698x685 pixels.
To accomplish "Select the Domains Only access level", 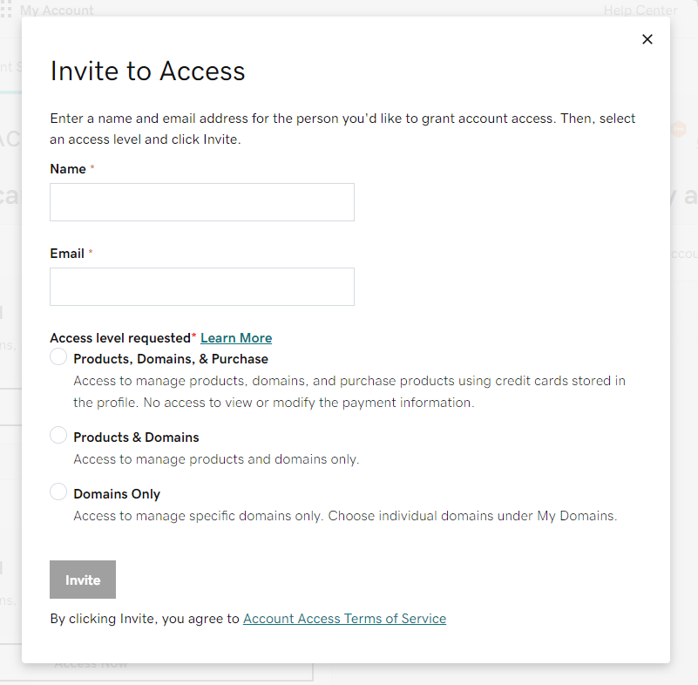I will pyautogui.click(x=58, y=491).
